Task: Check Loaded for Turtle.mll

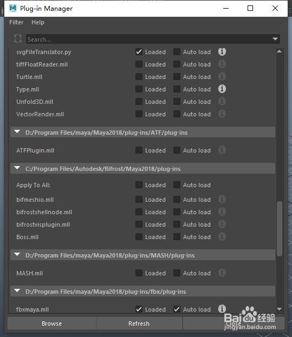Action: [139, 77]
